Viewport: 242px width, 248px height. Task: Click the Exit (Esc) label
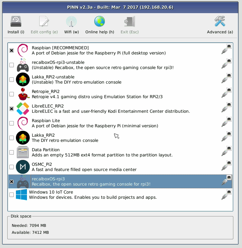click(x=130, y=32)
